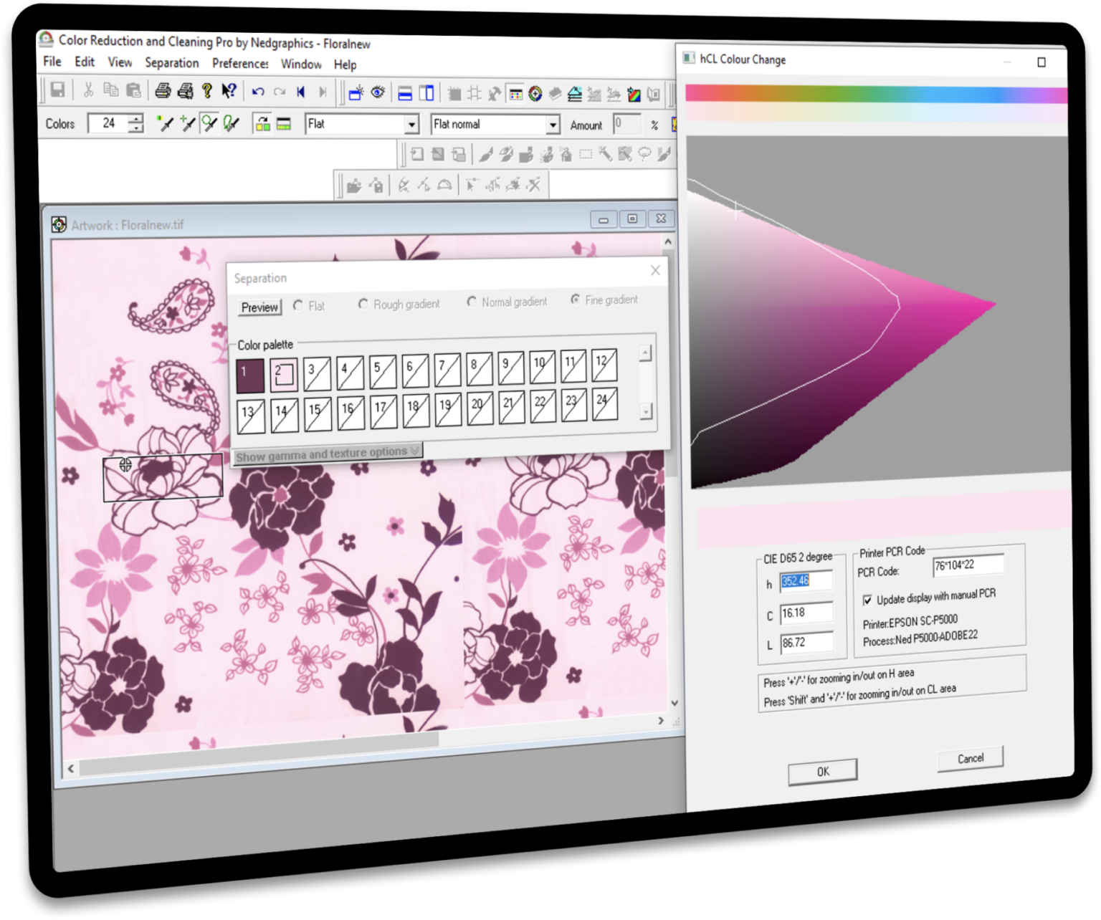The image size is (1101, 920).
Task: Click the eye preview icon in toolbar
Action: 378,92
